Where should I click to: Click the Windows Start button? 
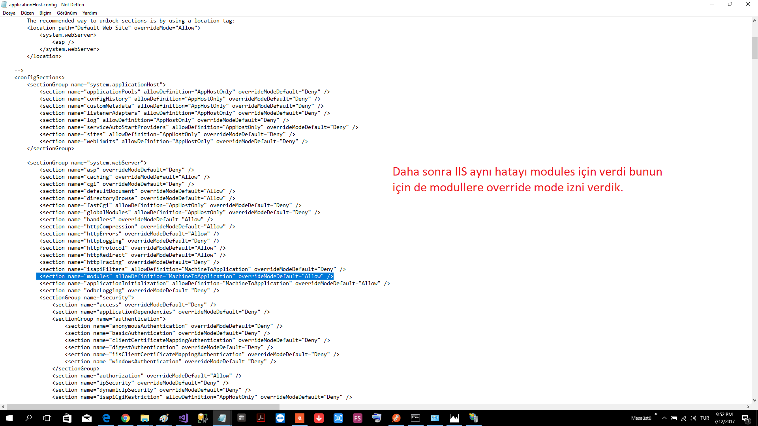[9, 418]
